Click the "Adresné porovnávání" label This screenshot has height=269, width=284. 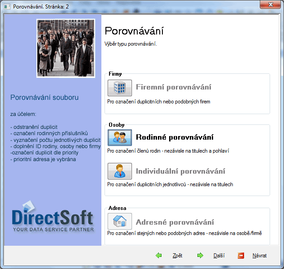(x=175, y=222)
